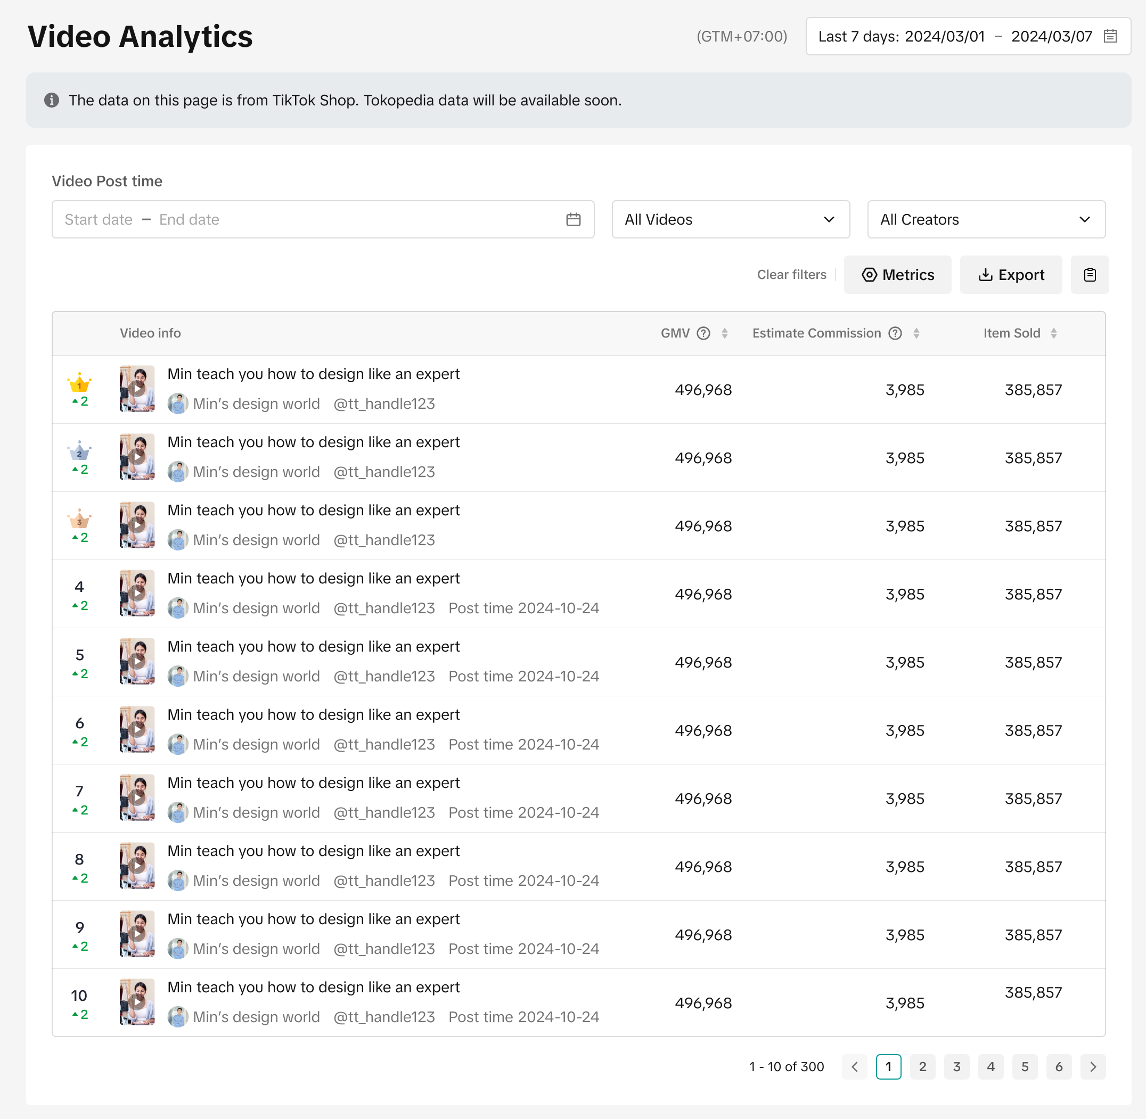Play the rank 4 video thumbnail

click(x=137, y=593)
